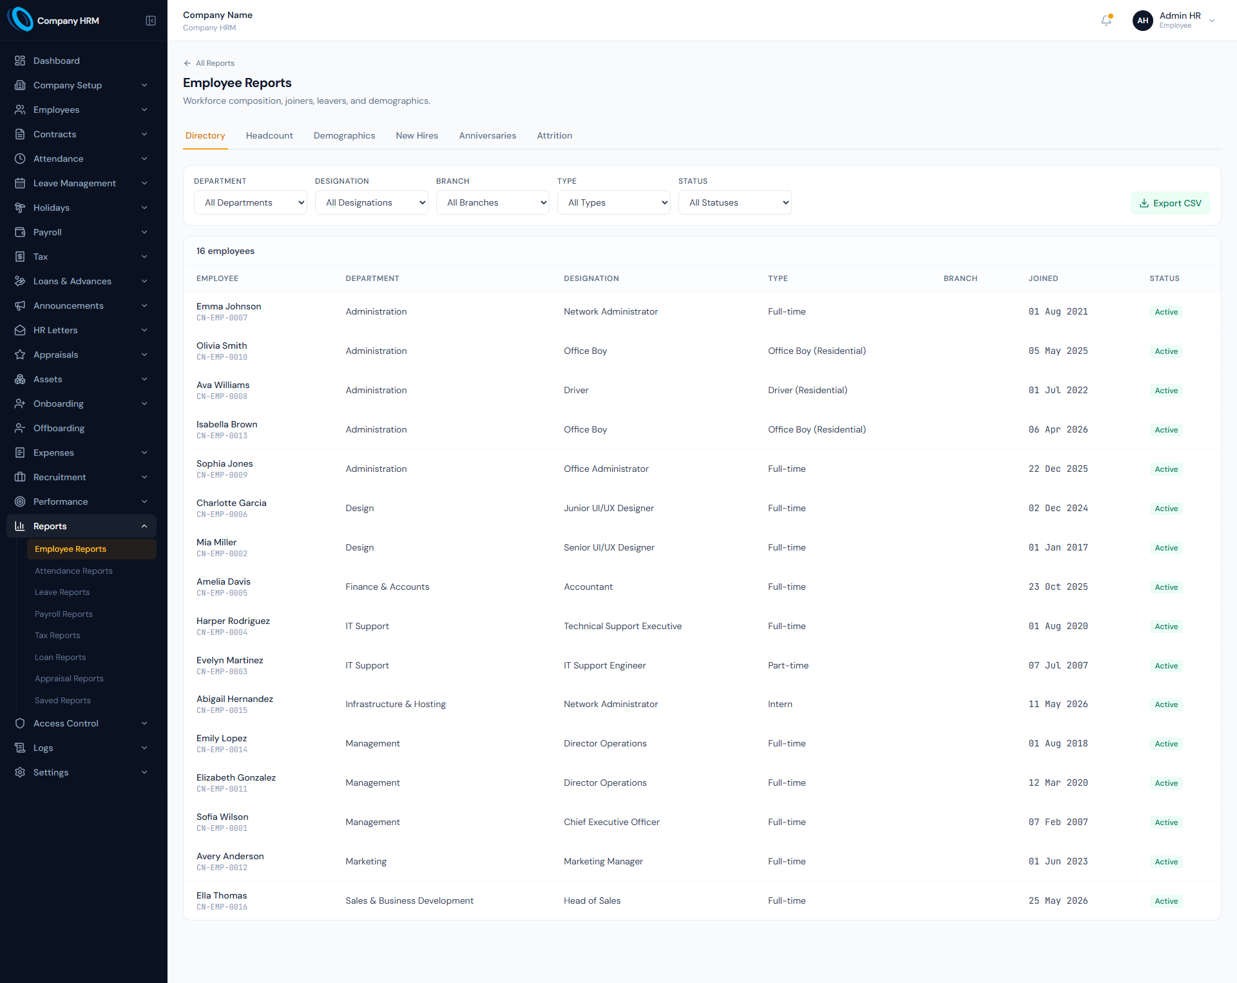Image resolution: width=1237 pixels, height=983 pixels.
Task: Open the All Departments dropdown
Action: pos(251,202)
